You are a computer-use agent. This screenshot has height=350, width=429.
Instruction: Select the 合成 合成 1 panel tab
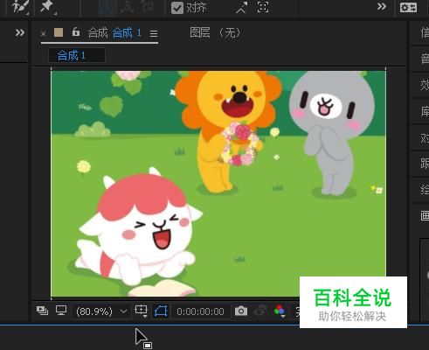tap(114, 32)
